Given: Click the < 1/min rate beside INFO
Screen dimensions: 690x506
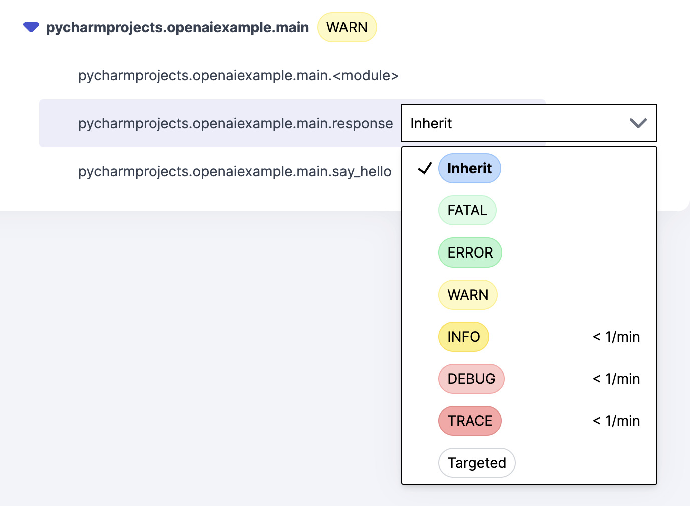Looking at the screenshot, I should click(616, 337).
